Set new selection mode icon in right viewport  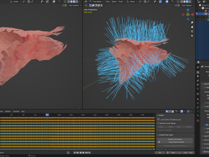click(91, 5)
